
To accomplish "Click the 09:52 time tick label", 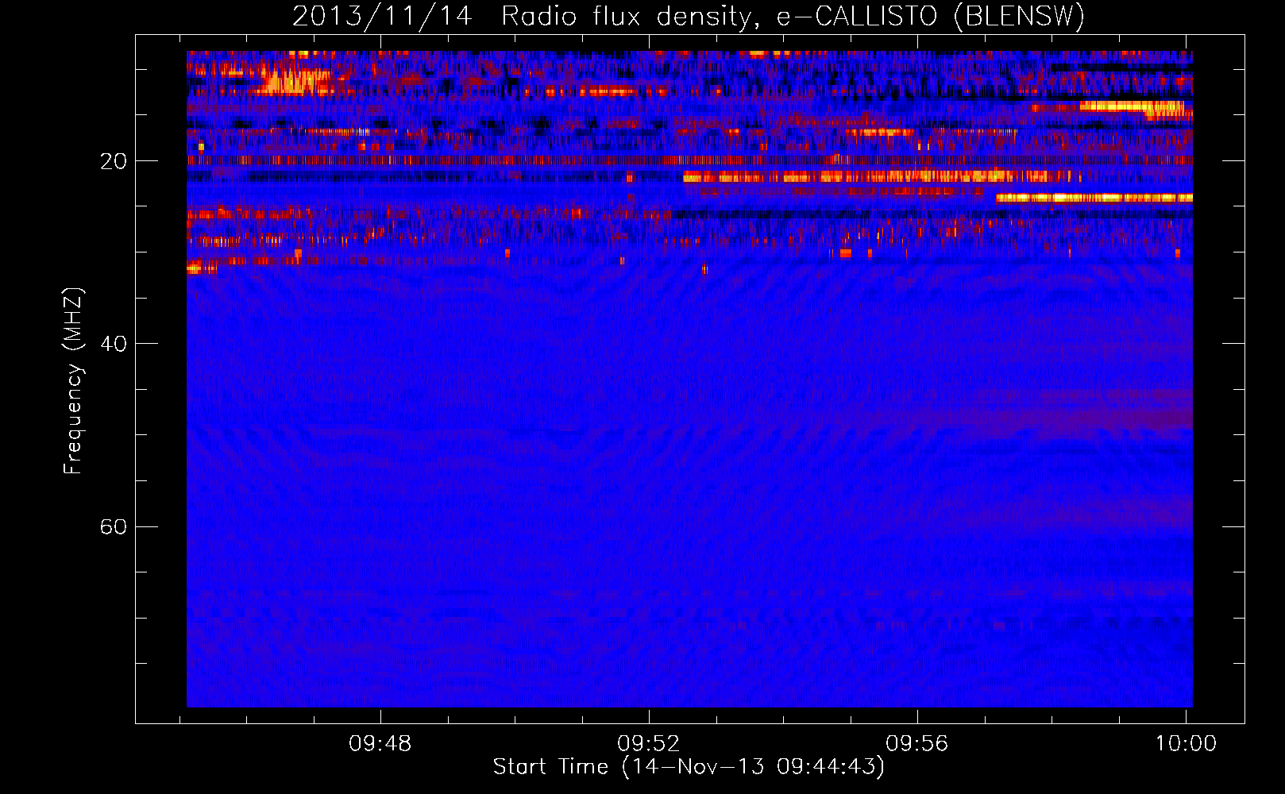I will point(649,744).
